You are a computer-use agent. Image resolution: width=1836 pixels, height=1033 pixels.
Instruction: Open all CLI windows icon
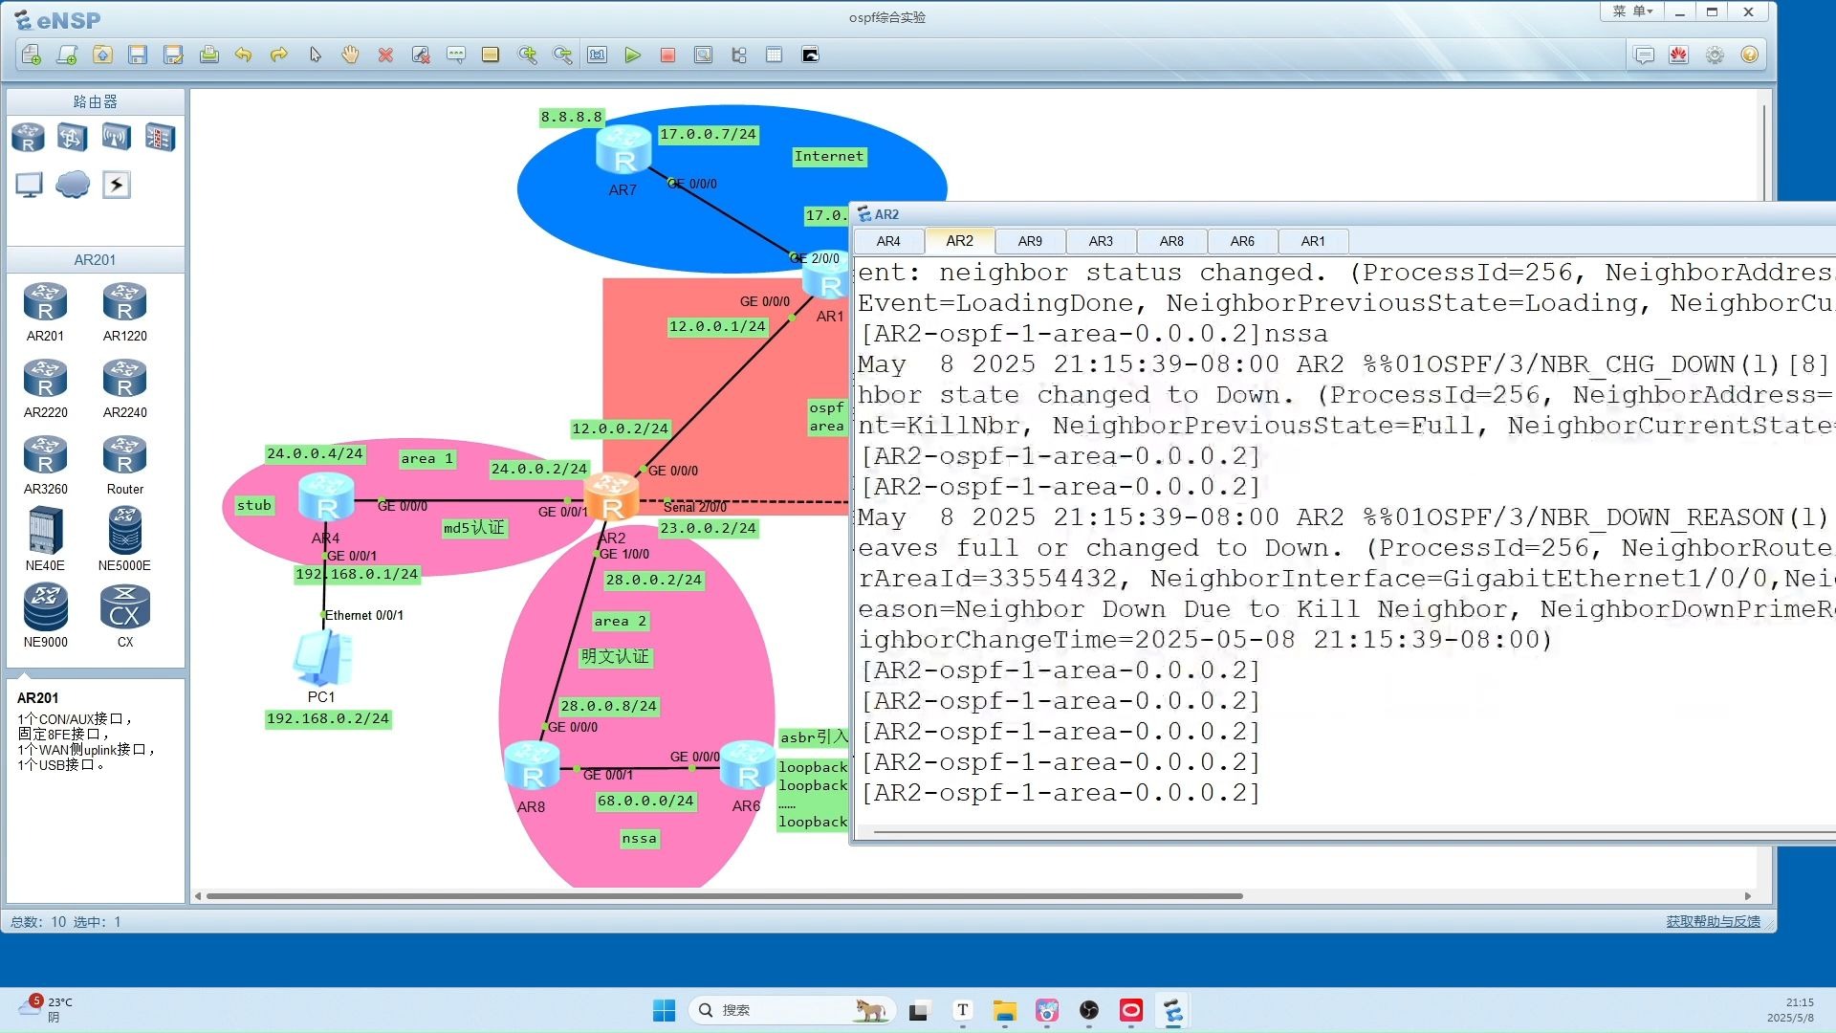click(x=810, y=55)
